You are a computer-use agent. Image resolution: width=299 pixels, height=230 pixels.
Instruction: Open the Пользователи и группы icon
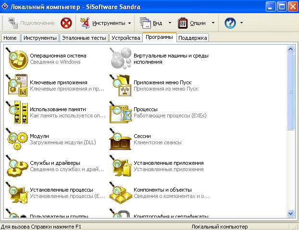[17, 213]
